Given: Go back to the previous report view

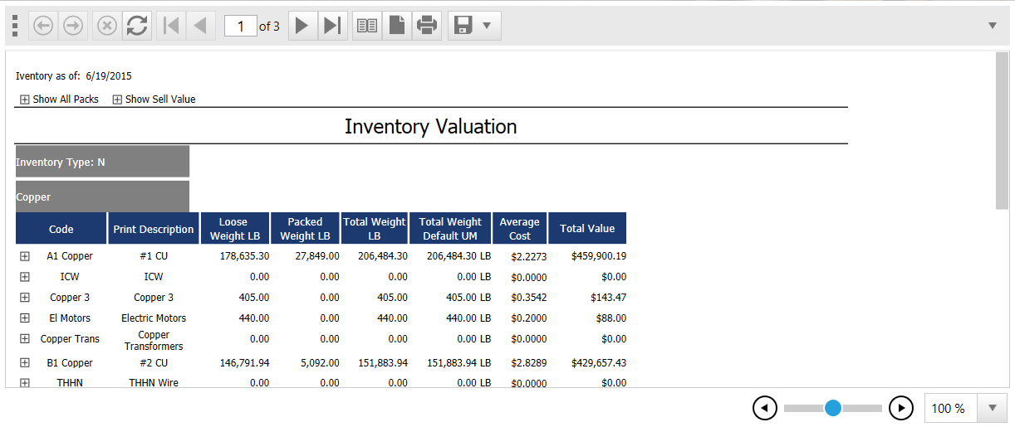Looking at the screenshot, I should (x=43, y=26).
